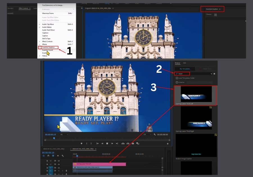The width and height of the screenshot is (253, 177).
Task: Open program monitor settings wrench icon
Action: coord(155,135)
